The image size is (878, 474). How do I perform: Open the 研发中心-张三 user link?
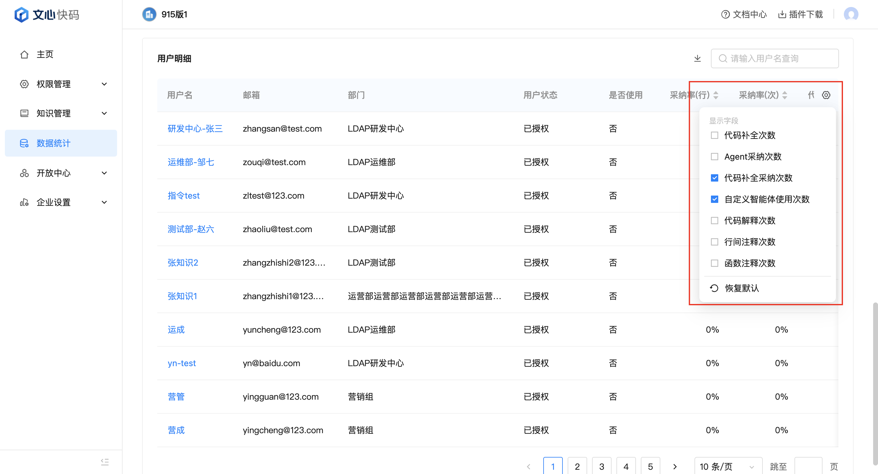(x=195, y=129)
